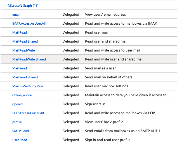Select the offline_access permission

tap(22, 95)
